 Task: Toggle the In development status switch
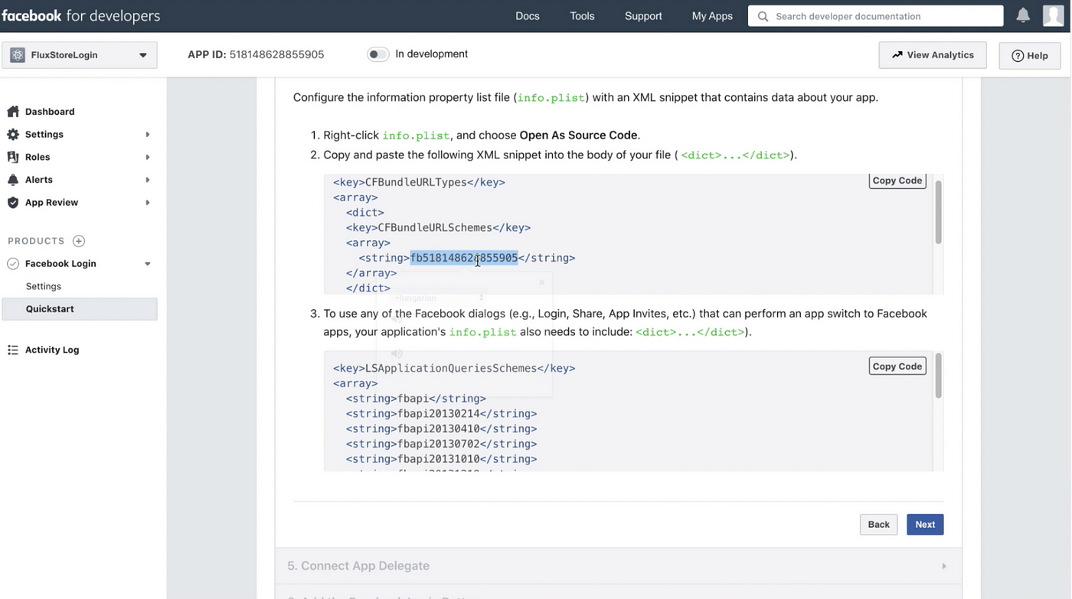377,54
